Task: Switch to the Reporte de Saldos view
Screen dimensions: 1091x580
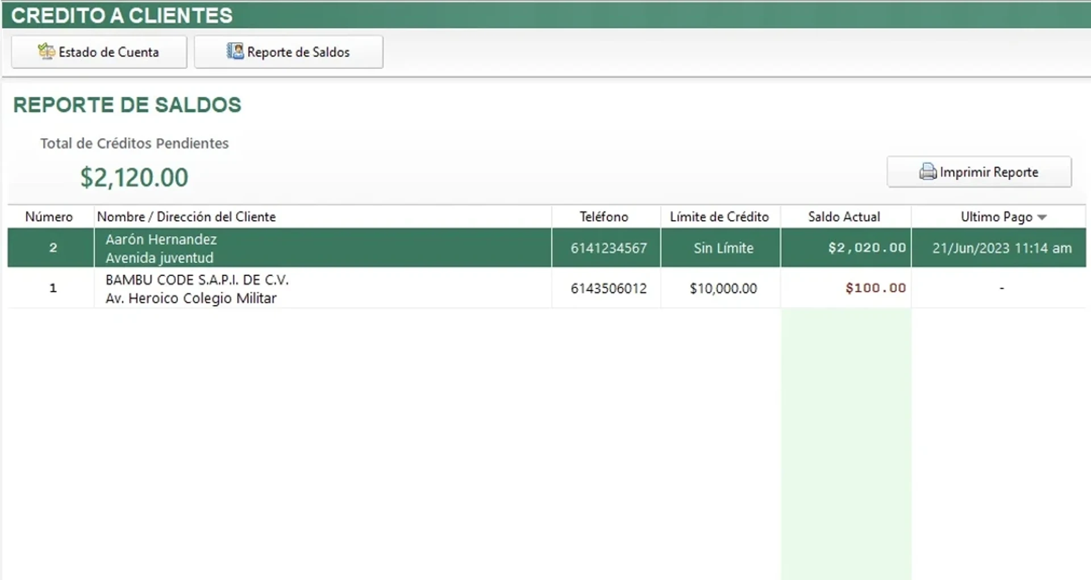Action: tap(289, 51)
